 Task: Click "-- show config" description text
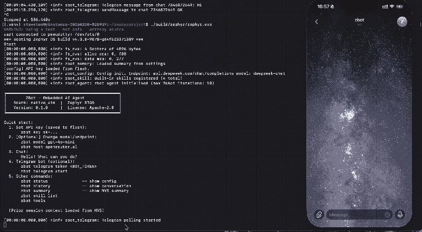pos(99,181)
